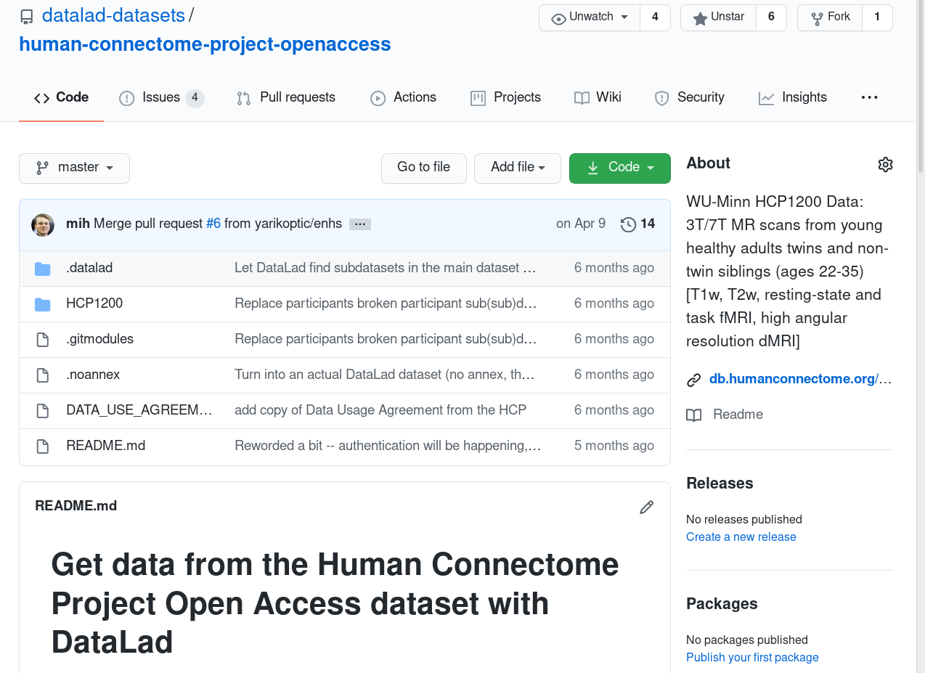This screenshot has height=673, width=925.
Task: Open the HCP1200 folder icon
Action: coord(43,304)
